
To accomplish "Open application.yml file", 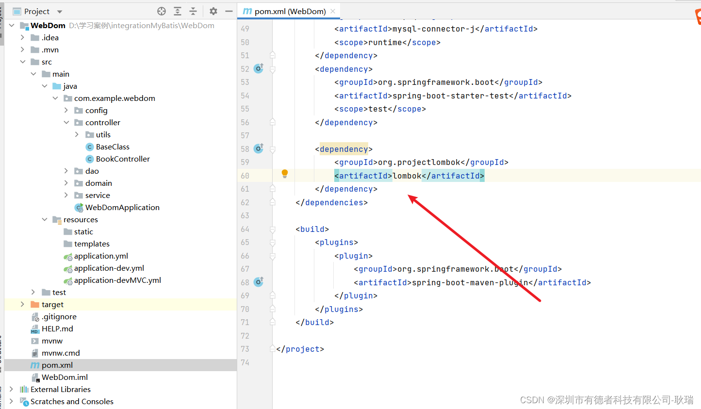I will coord(101,256).
